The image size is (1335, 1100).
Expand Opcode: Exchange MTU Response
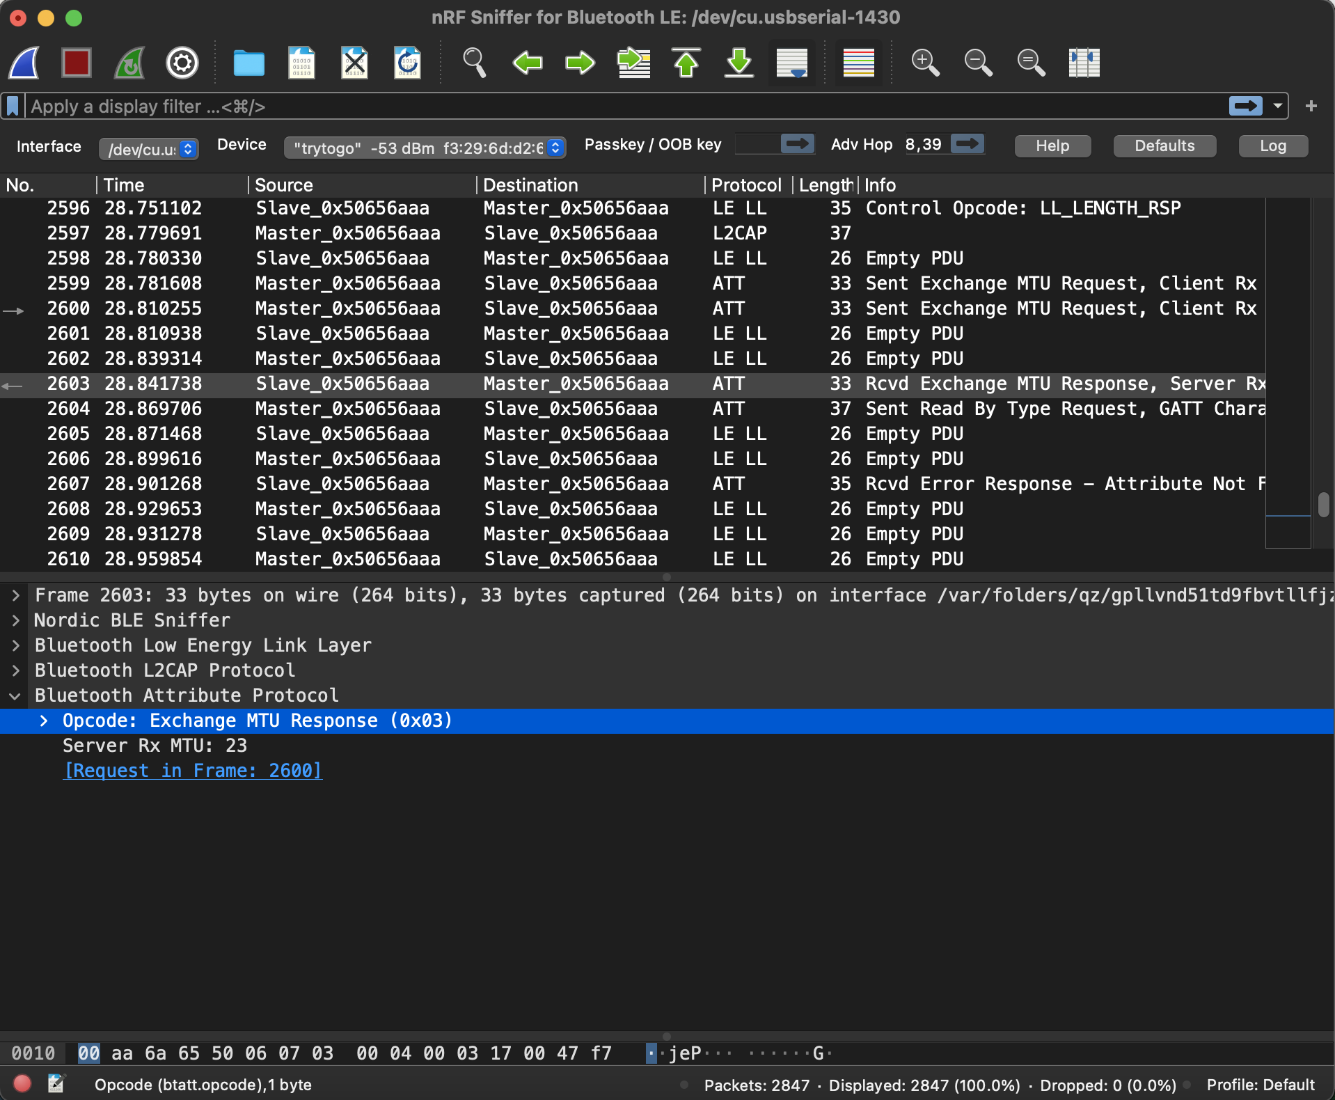44,721
